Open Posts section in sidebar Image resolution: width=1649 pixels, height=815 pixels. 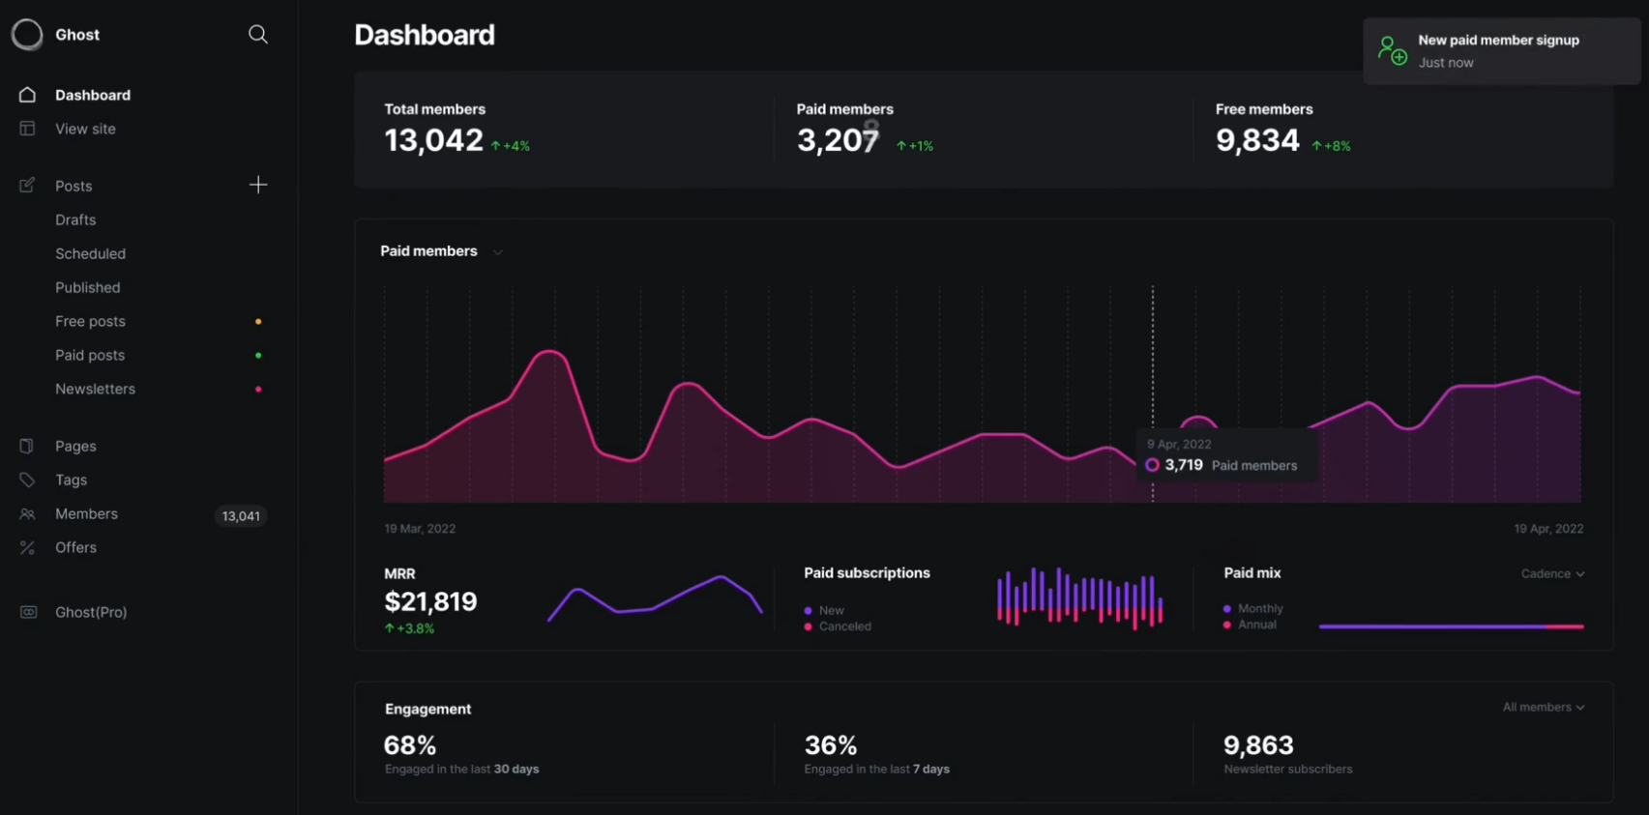point(74,186)
